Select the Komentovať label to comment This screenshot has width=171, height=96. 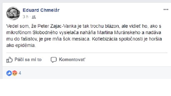[x=72, y=59]
